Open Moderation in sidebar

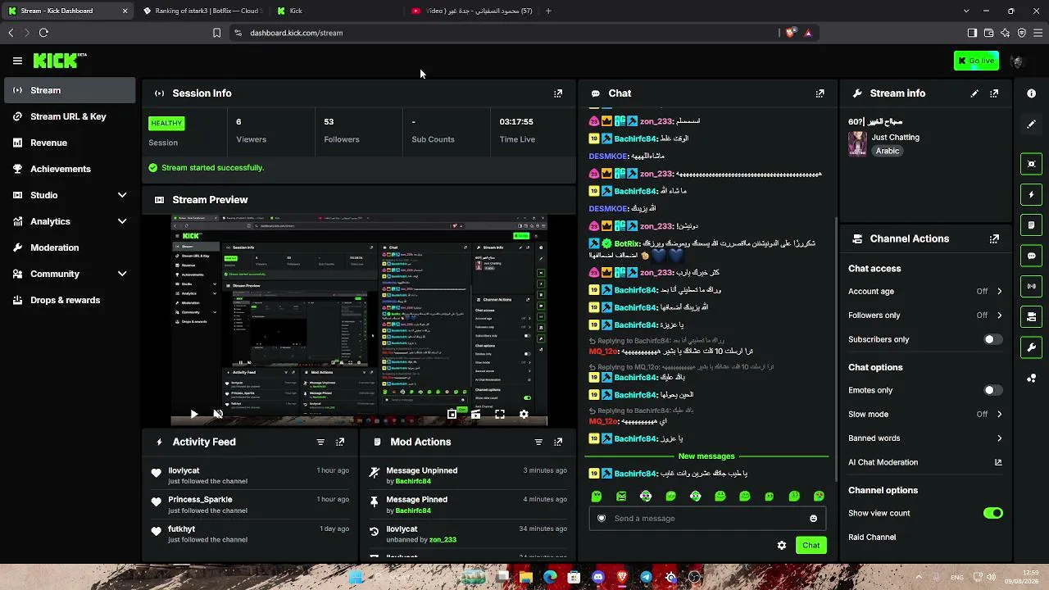point(70,247)
